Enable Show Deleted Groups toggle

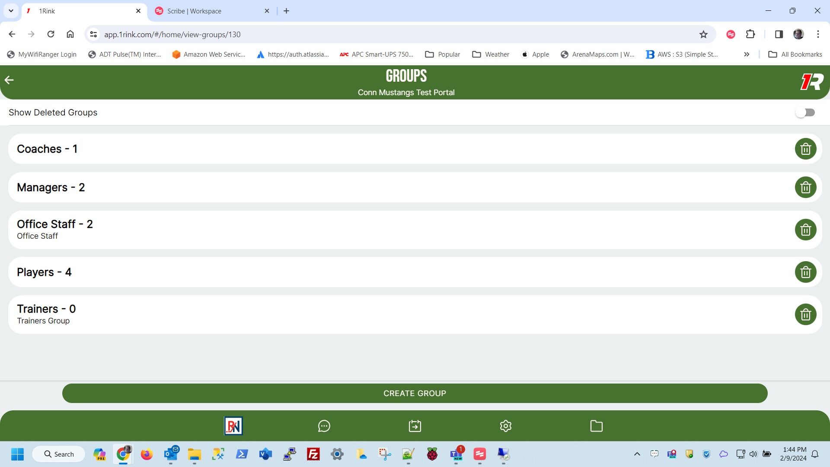click(805, 112)
